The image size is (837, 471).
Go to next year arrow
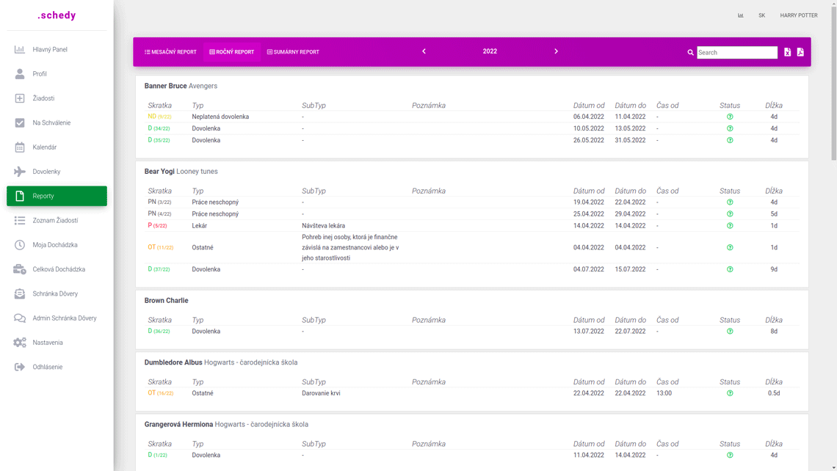[x=556, y=51]
